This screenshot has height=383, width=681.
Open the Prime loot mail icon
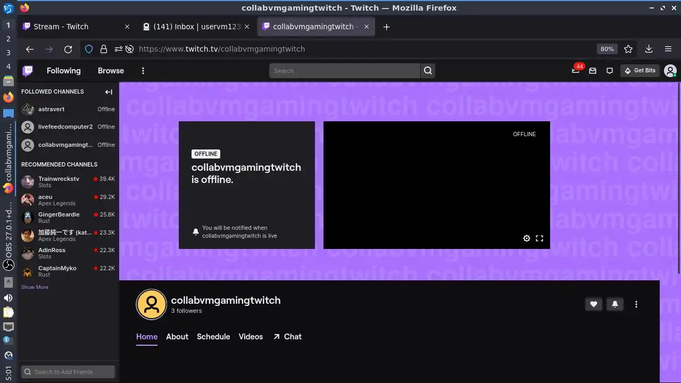593,71
